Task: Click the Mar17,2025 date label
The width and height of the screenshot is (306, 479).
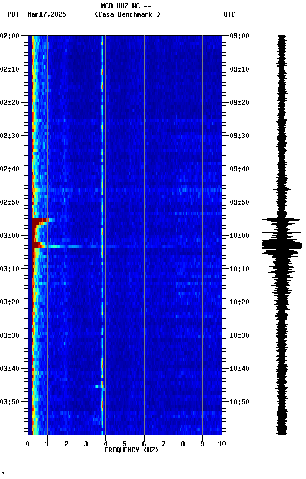Action: point(47,14)
